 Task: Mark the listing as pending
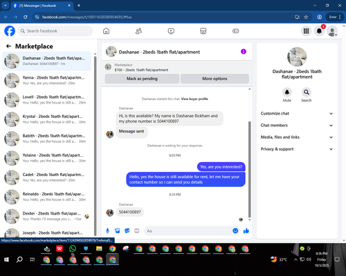click(x=142, y=79)
